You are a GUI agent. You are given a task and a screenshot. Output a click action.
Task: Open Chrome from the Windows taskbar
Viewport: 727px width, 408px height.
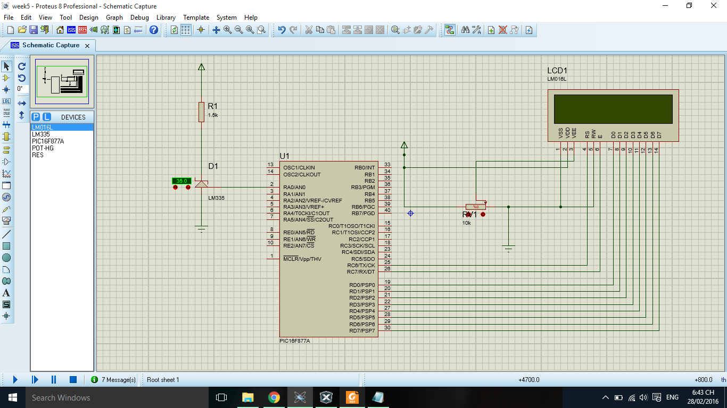tap(274, 397)
